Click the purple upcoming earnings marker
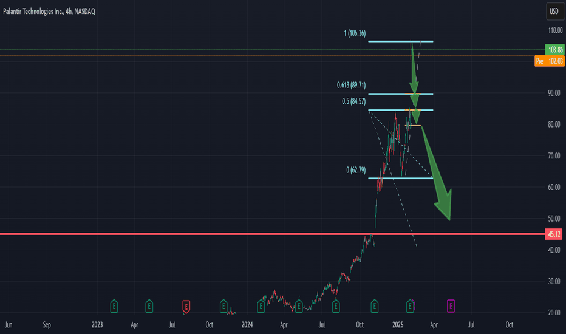 pos(451,306)
